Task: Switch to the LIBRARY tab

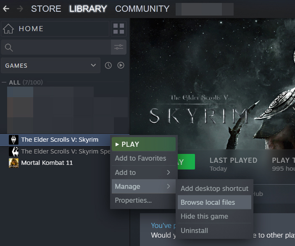Action: pyautogui.click(x=88, y=9)
